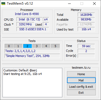Minimize the TestMem5 window
Screen dimensions: 101x100
tap(69, 4)
